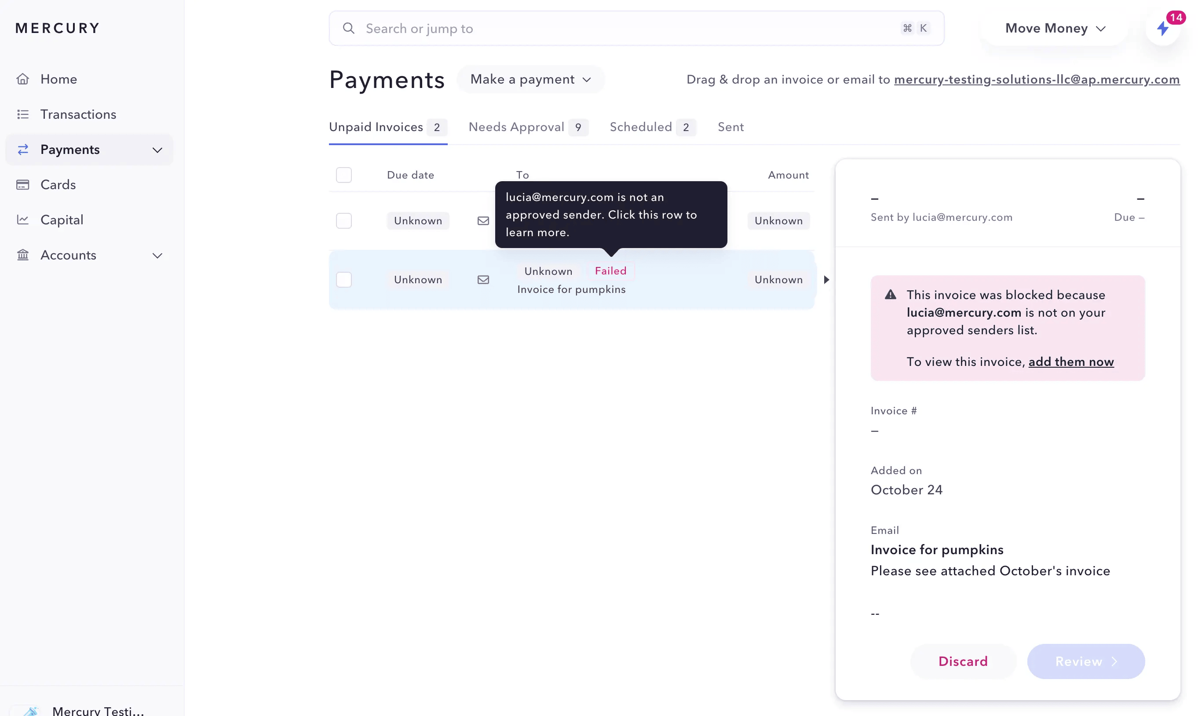Check the first Unknown invoice row checkbox
This screenshot has width=1198, height=716.
[343, 220]
